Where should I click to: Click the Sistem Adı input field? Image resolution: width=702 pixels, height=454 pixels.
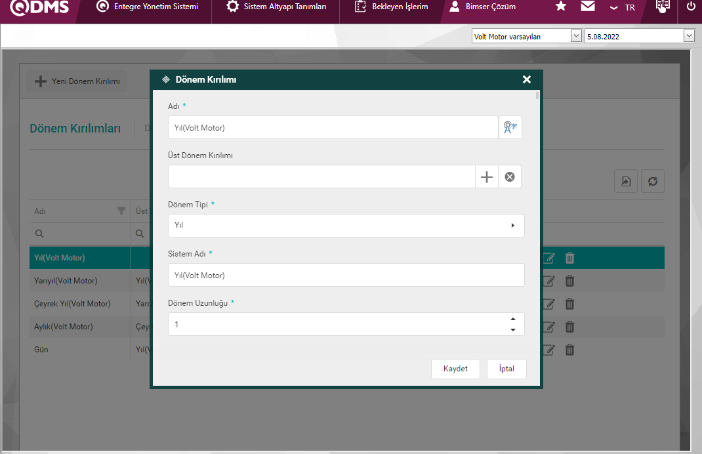coord(346,275)
